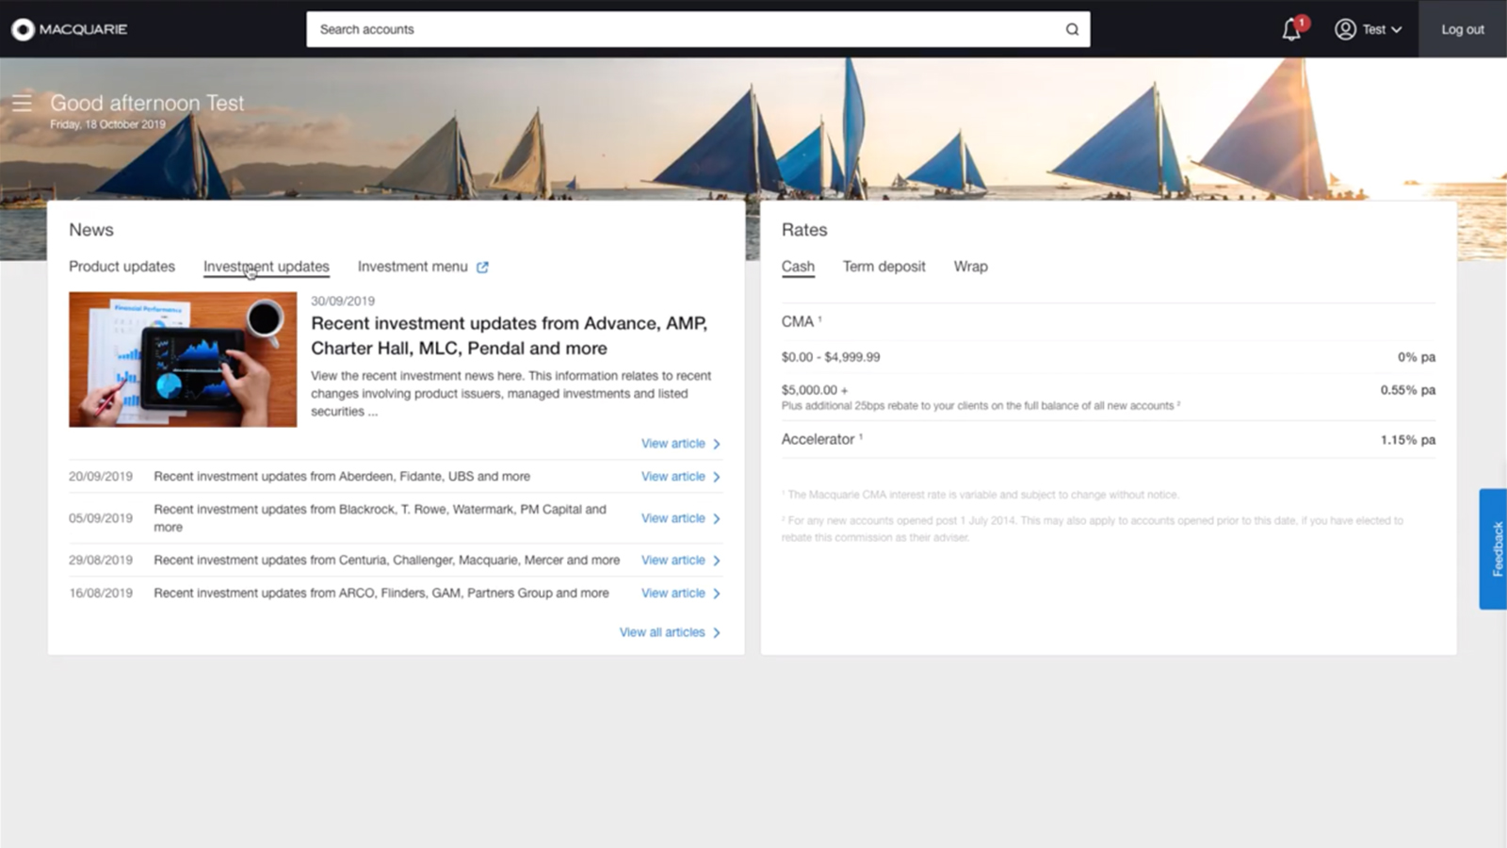Select the Investment updates tab

click(x=267, y=267)
